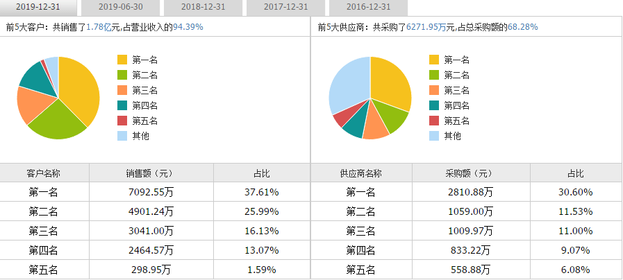623x280 pixels.
Task: Select the active 2019-12-31 tab
Action: point(38,7)
